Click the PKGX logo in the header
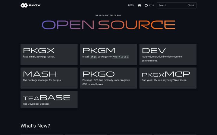The image size is (217, 135). coord(30,5)
